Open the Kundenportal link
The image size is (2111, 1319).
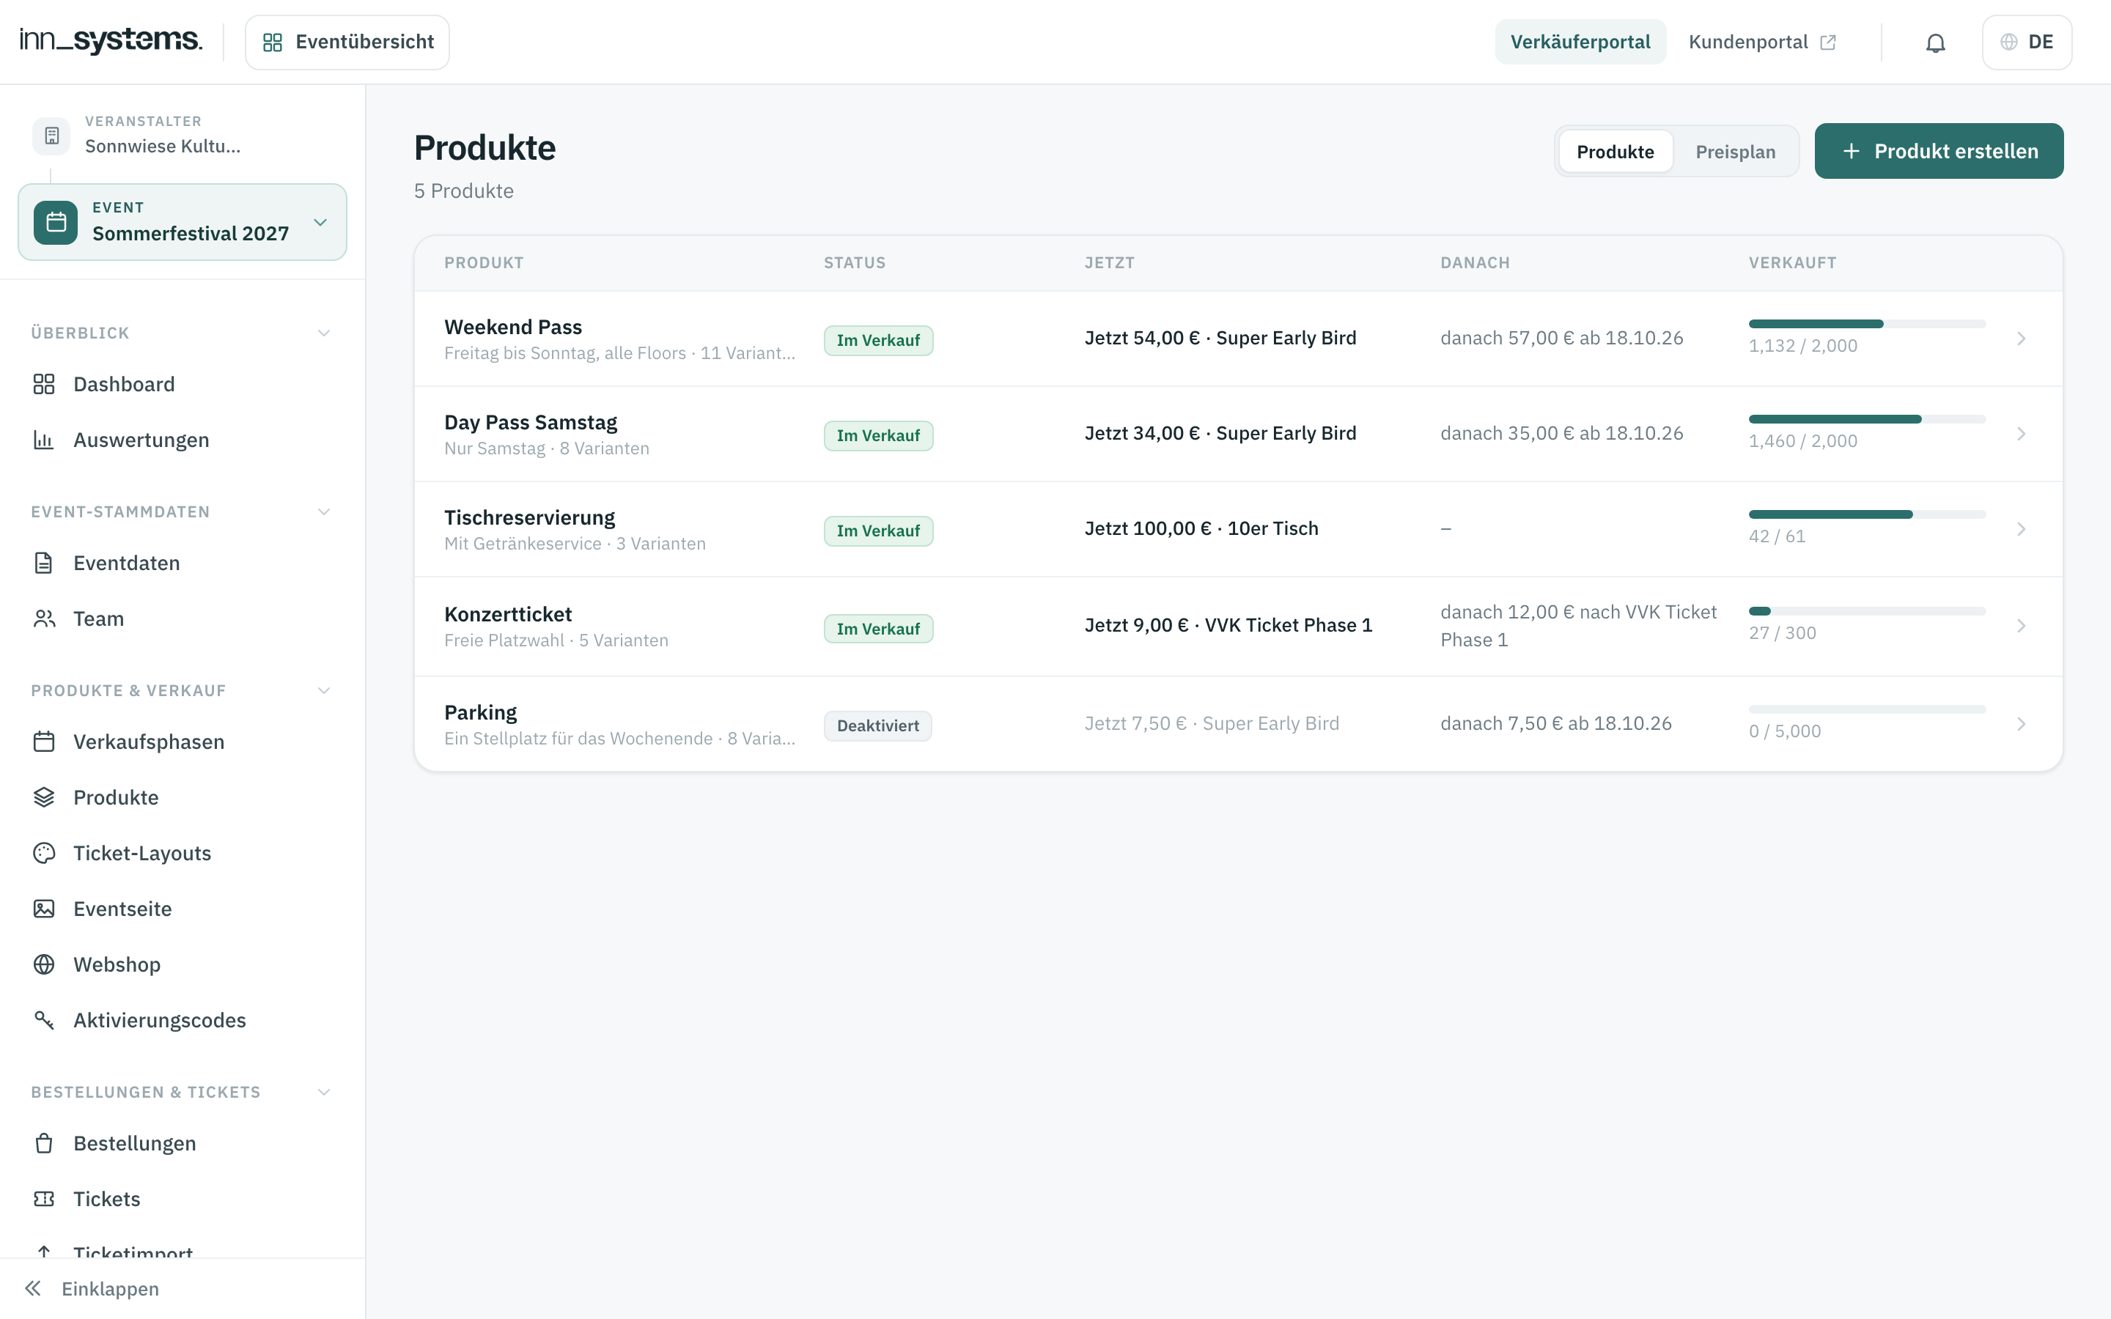click(x=1762, y=42)
